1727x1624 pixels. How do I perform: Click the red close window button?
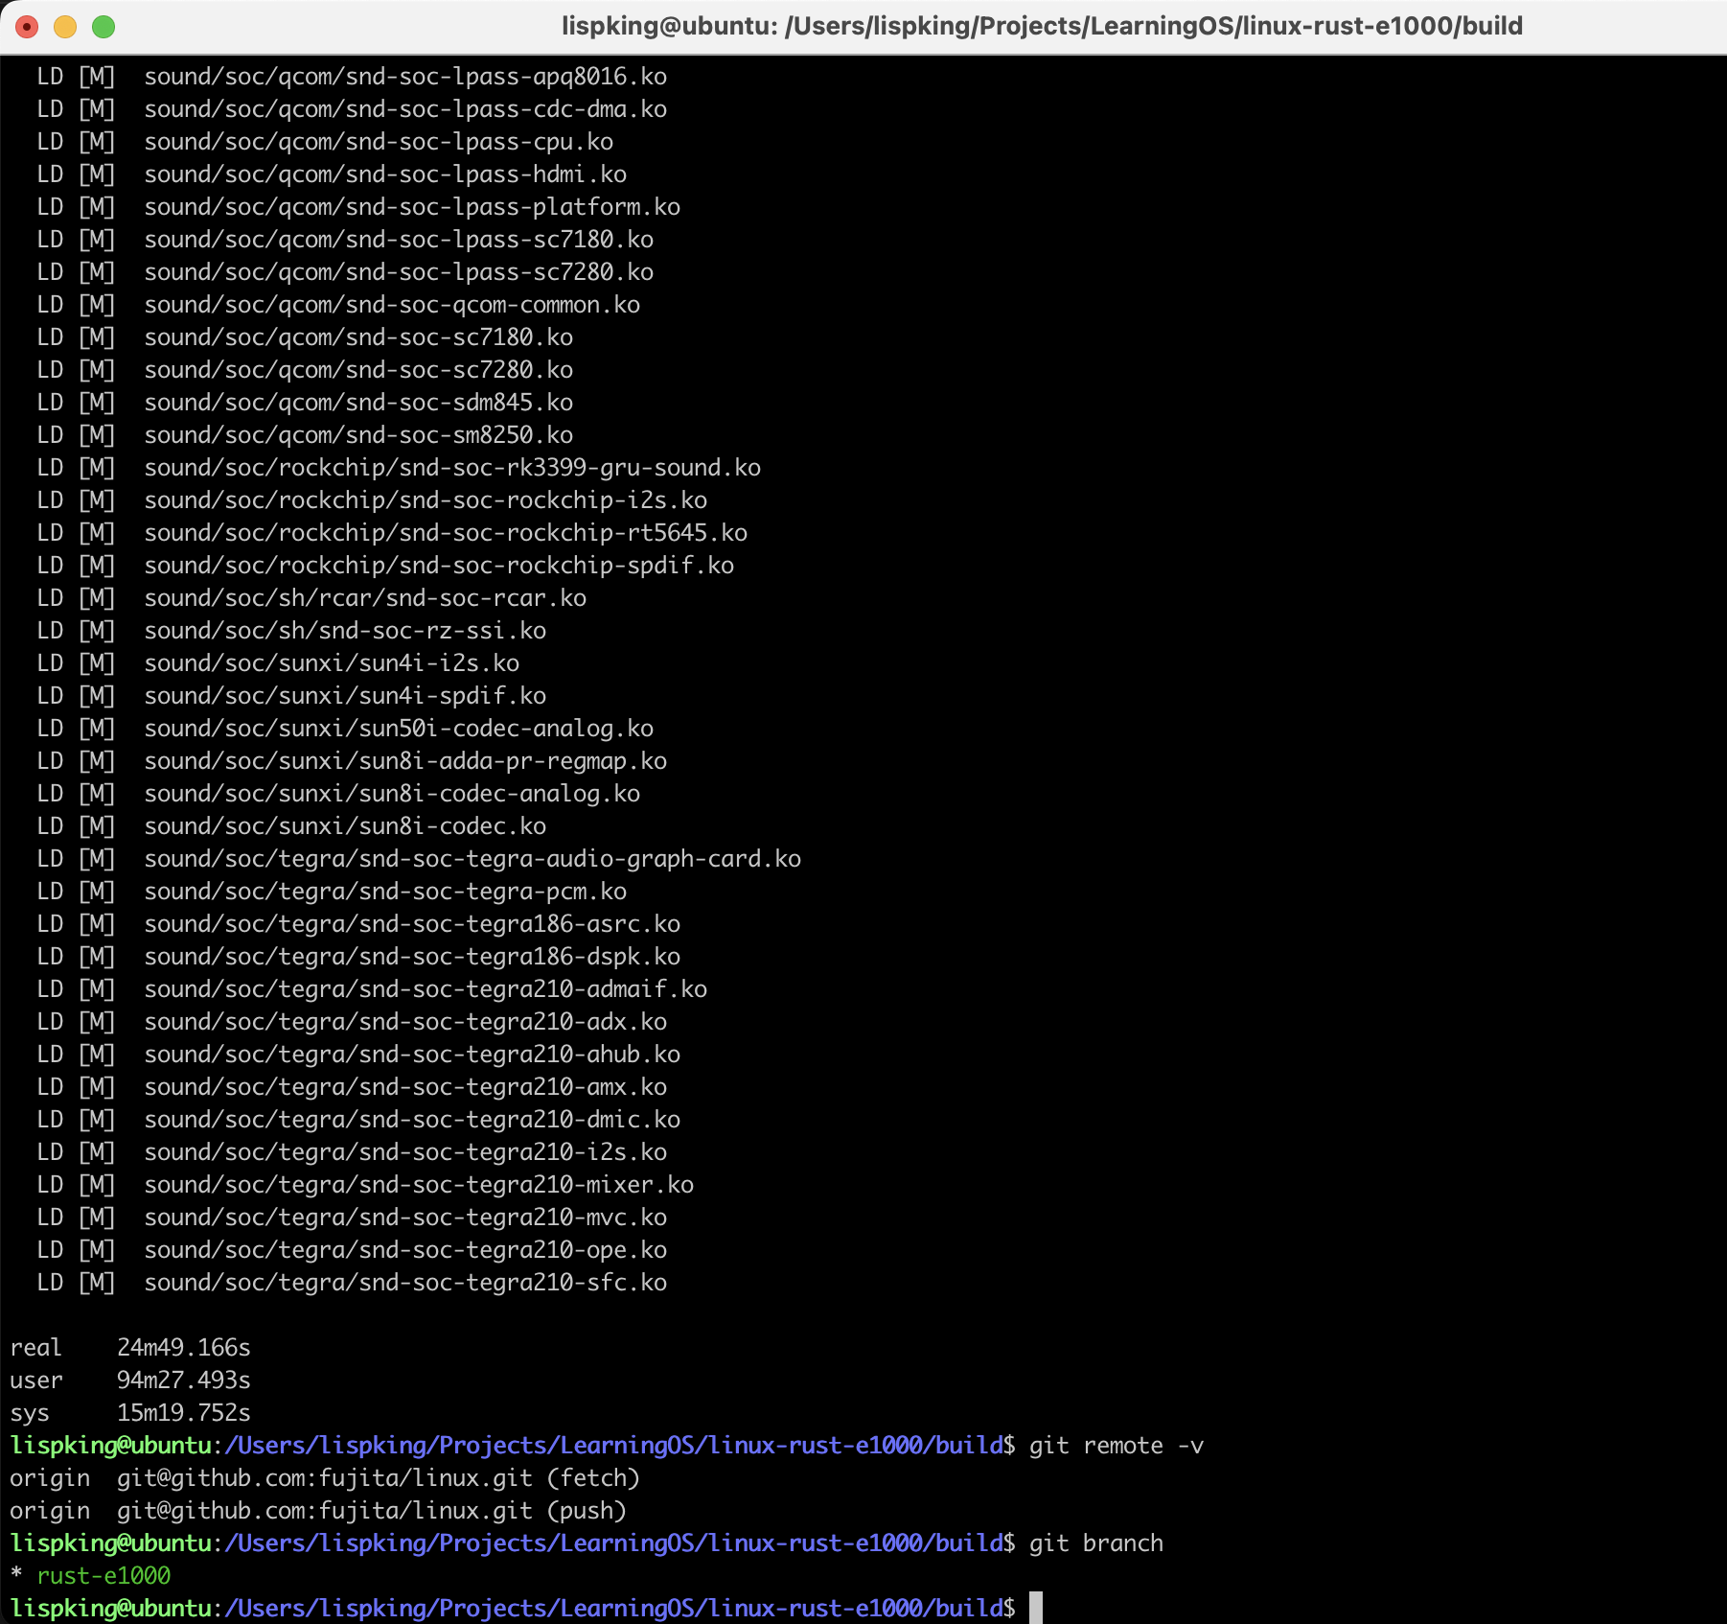coord(28,27)
